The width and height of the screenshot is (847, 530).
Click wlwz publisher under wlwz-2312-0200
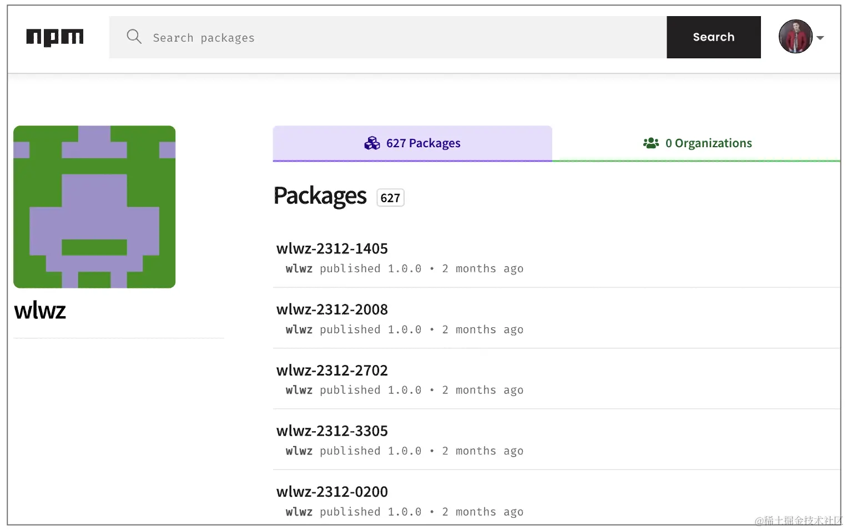click(299, 512)
